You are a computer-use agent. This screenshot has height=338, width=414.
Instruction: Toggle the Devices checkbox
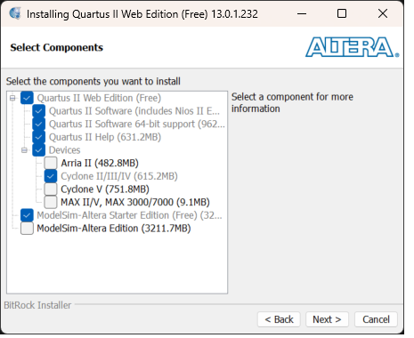click(38, 150)
